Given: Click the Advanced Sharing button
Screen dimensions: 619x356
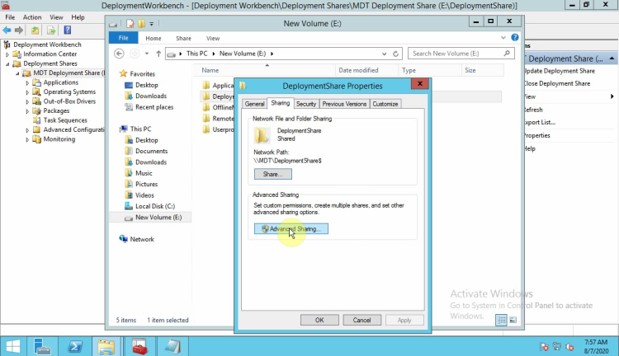Looking at the screenshot, I should click(x=291, y=228).
